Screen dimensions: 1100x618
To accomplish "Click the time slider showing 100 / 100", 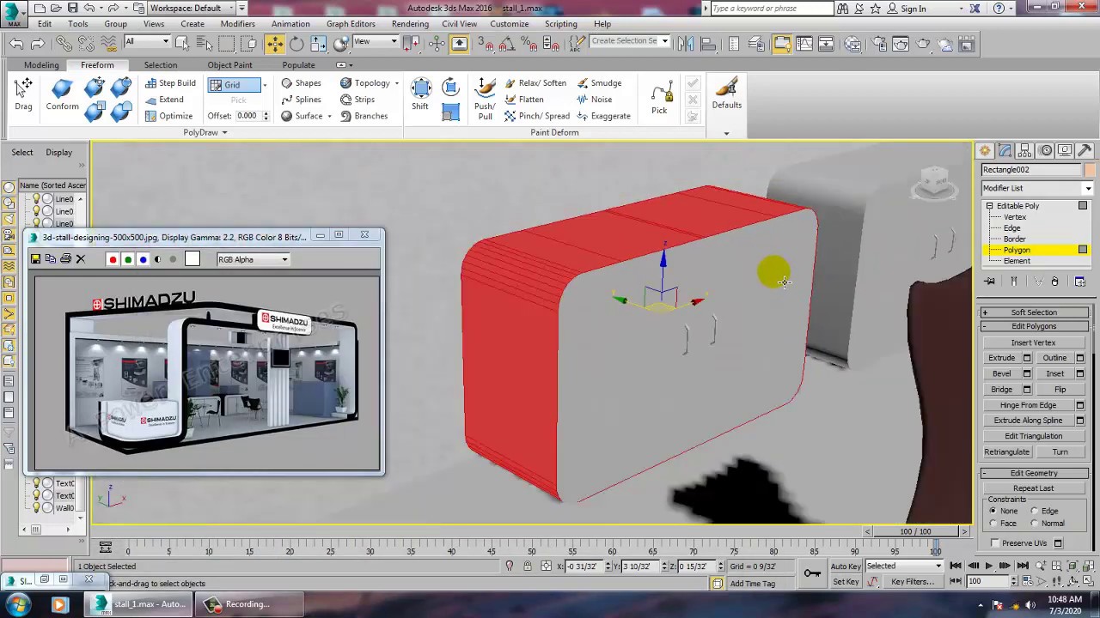I will click(915, 532).
